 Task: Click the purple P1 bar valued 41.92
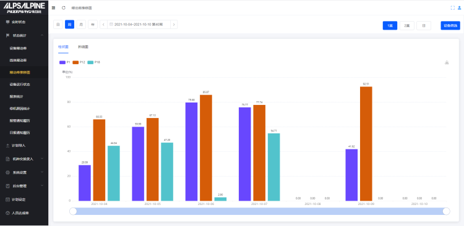click(x=351, y=175)
